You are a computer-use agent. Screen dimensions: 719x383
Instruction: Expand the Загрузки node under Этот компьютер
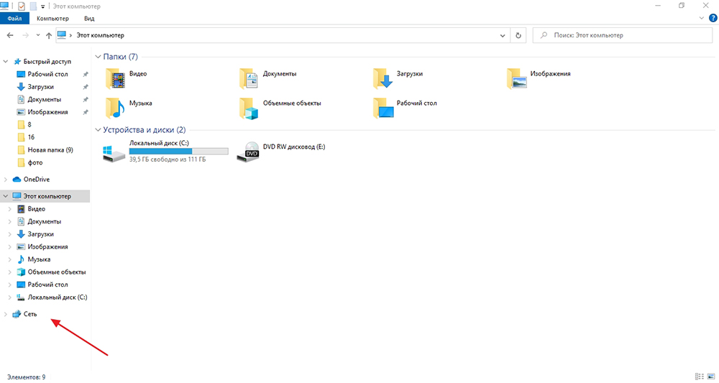[x=10, y=234]
